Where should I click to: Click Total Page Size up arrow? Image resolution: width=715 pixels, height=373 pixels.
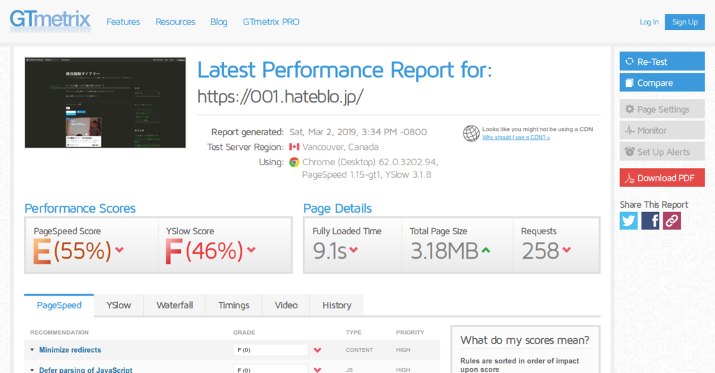pos(486,250)
